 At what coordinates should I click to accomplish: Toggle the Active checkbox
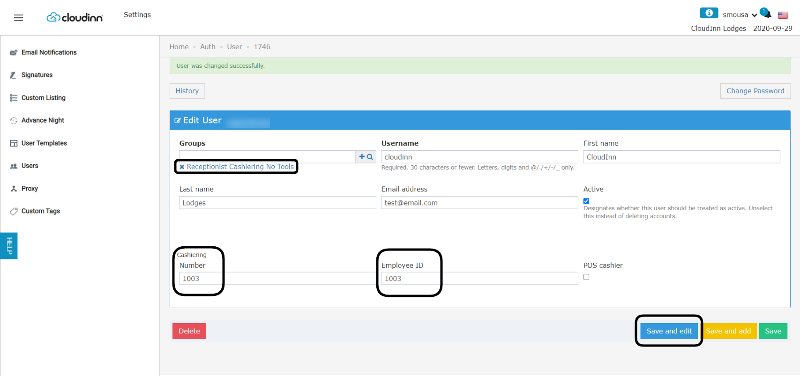586,201
